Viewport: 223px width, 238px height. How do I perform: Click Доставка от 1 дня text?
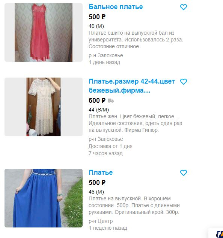coord(110,146)
